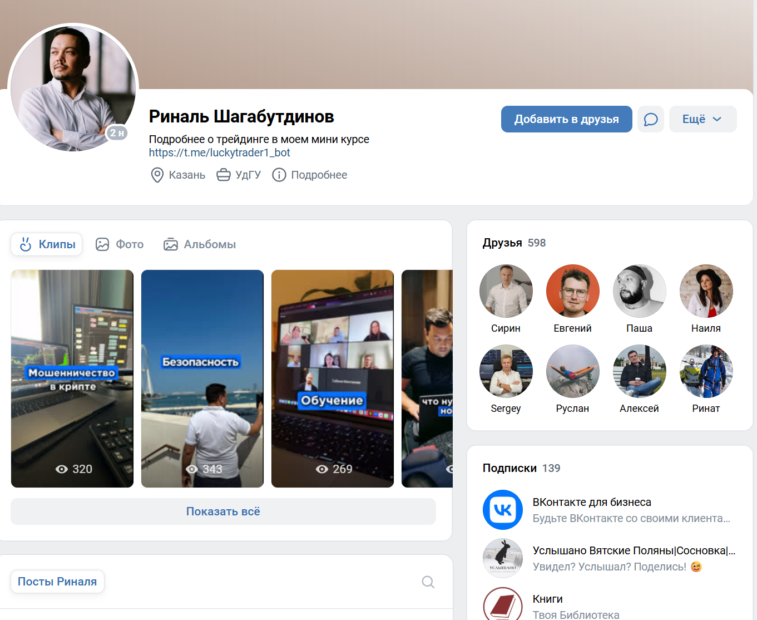
Task: Play the Мошенничество в крипте clip
Action: [x=72, y=378]
